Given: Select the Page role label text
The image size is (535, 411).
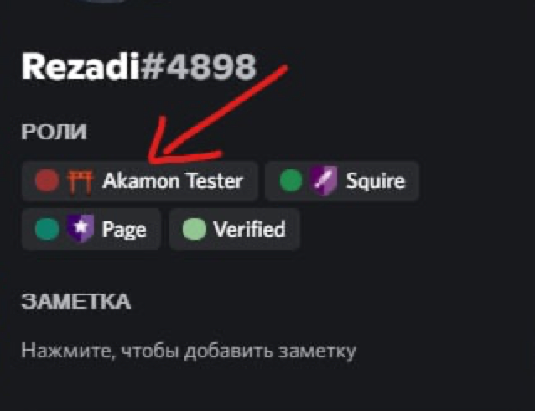Looking at the screenshot, I should pos(124,230).
